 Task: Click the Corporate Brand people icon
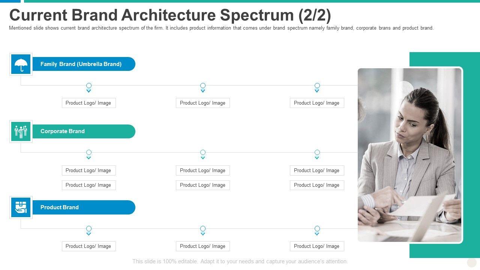click(x=21, y=131)
